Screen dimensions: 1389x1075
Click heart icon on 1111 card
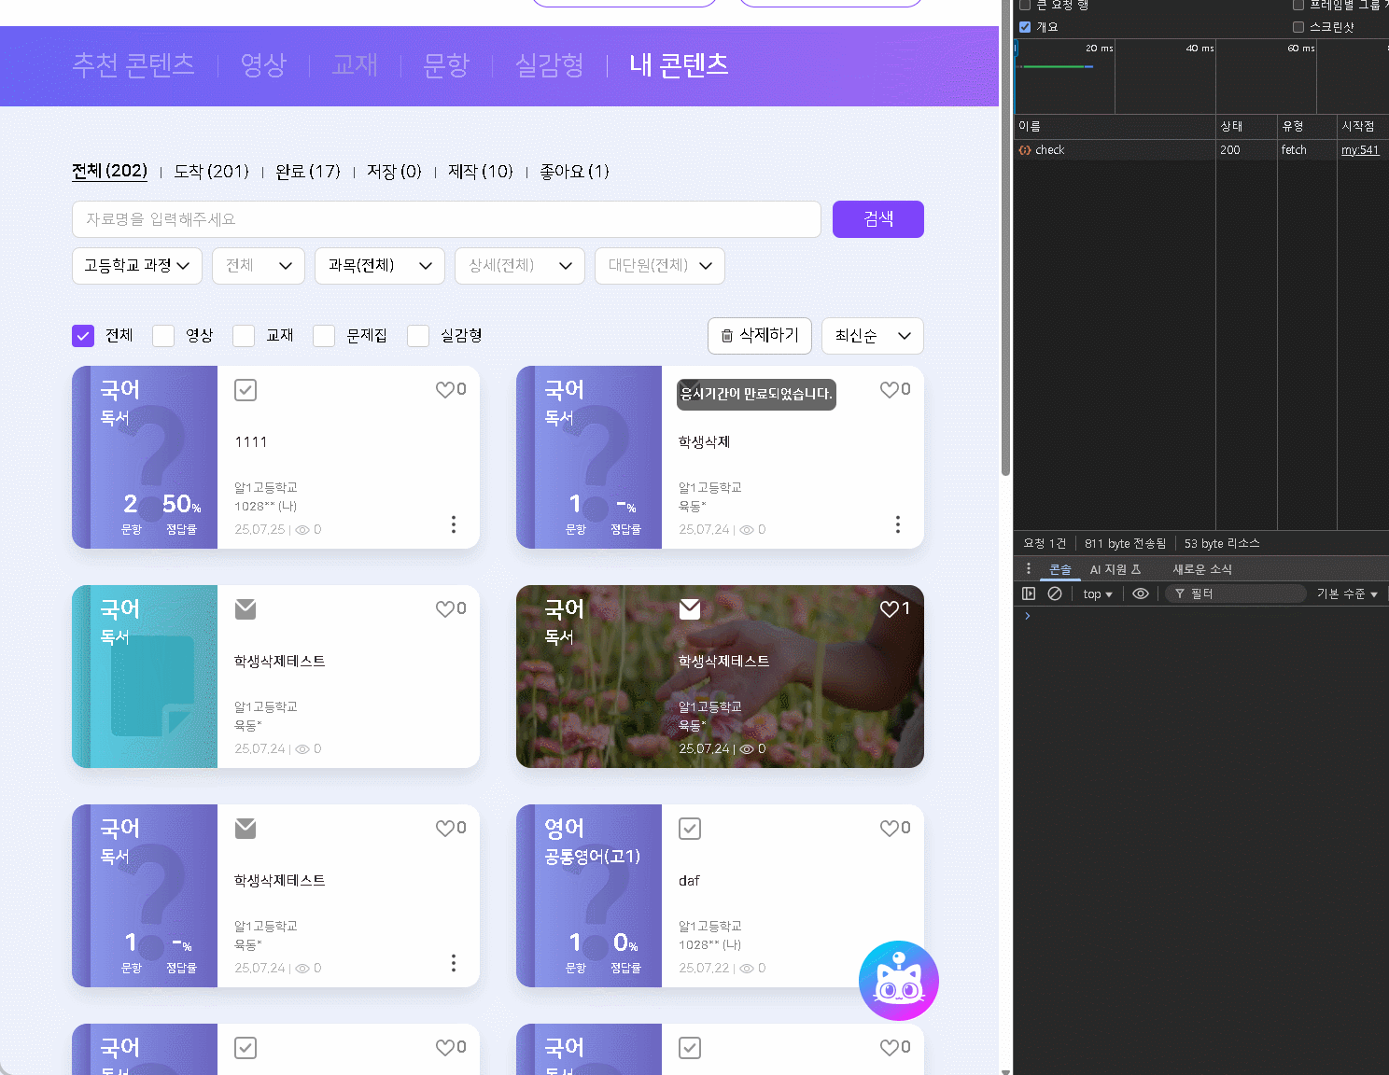[x=444, y=390]
